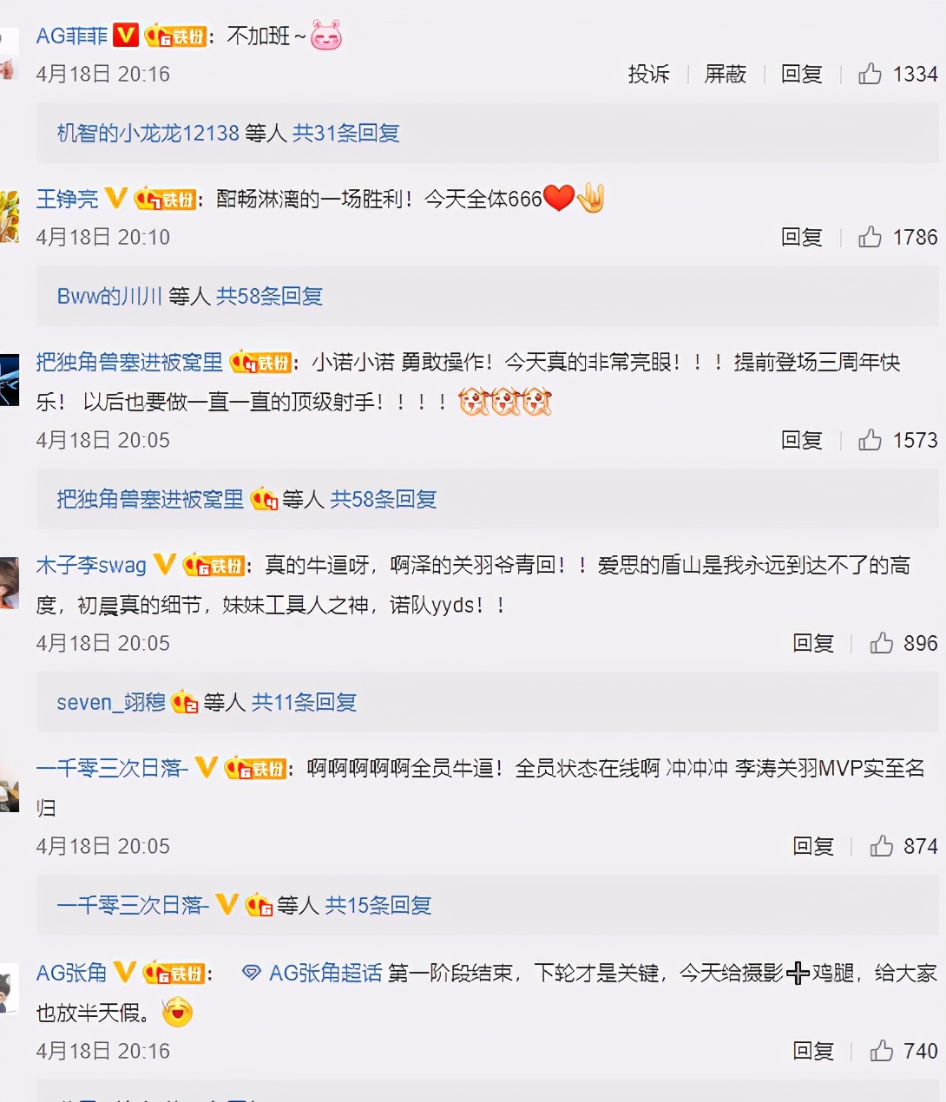Click 木子李swag's avatar thumbnail
The width and height of the screenshot is (946, 1102).
coord(9,584)
